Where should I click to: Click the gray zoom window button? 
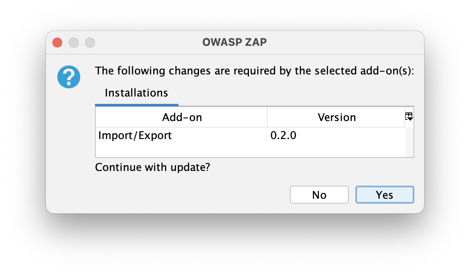[90, 43]
